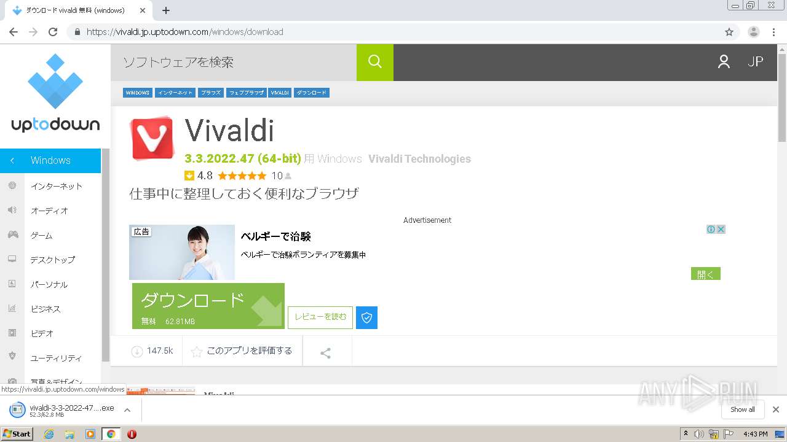Open Internet Explorer from taskbar
This screenshot has height=442, width=787.
pyautogui.click(x=49, y=434)
